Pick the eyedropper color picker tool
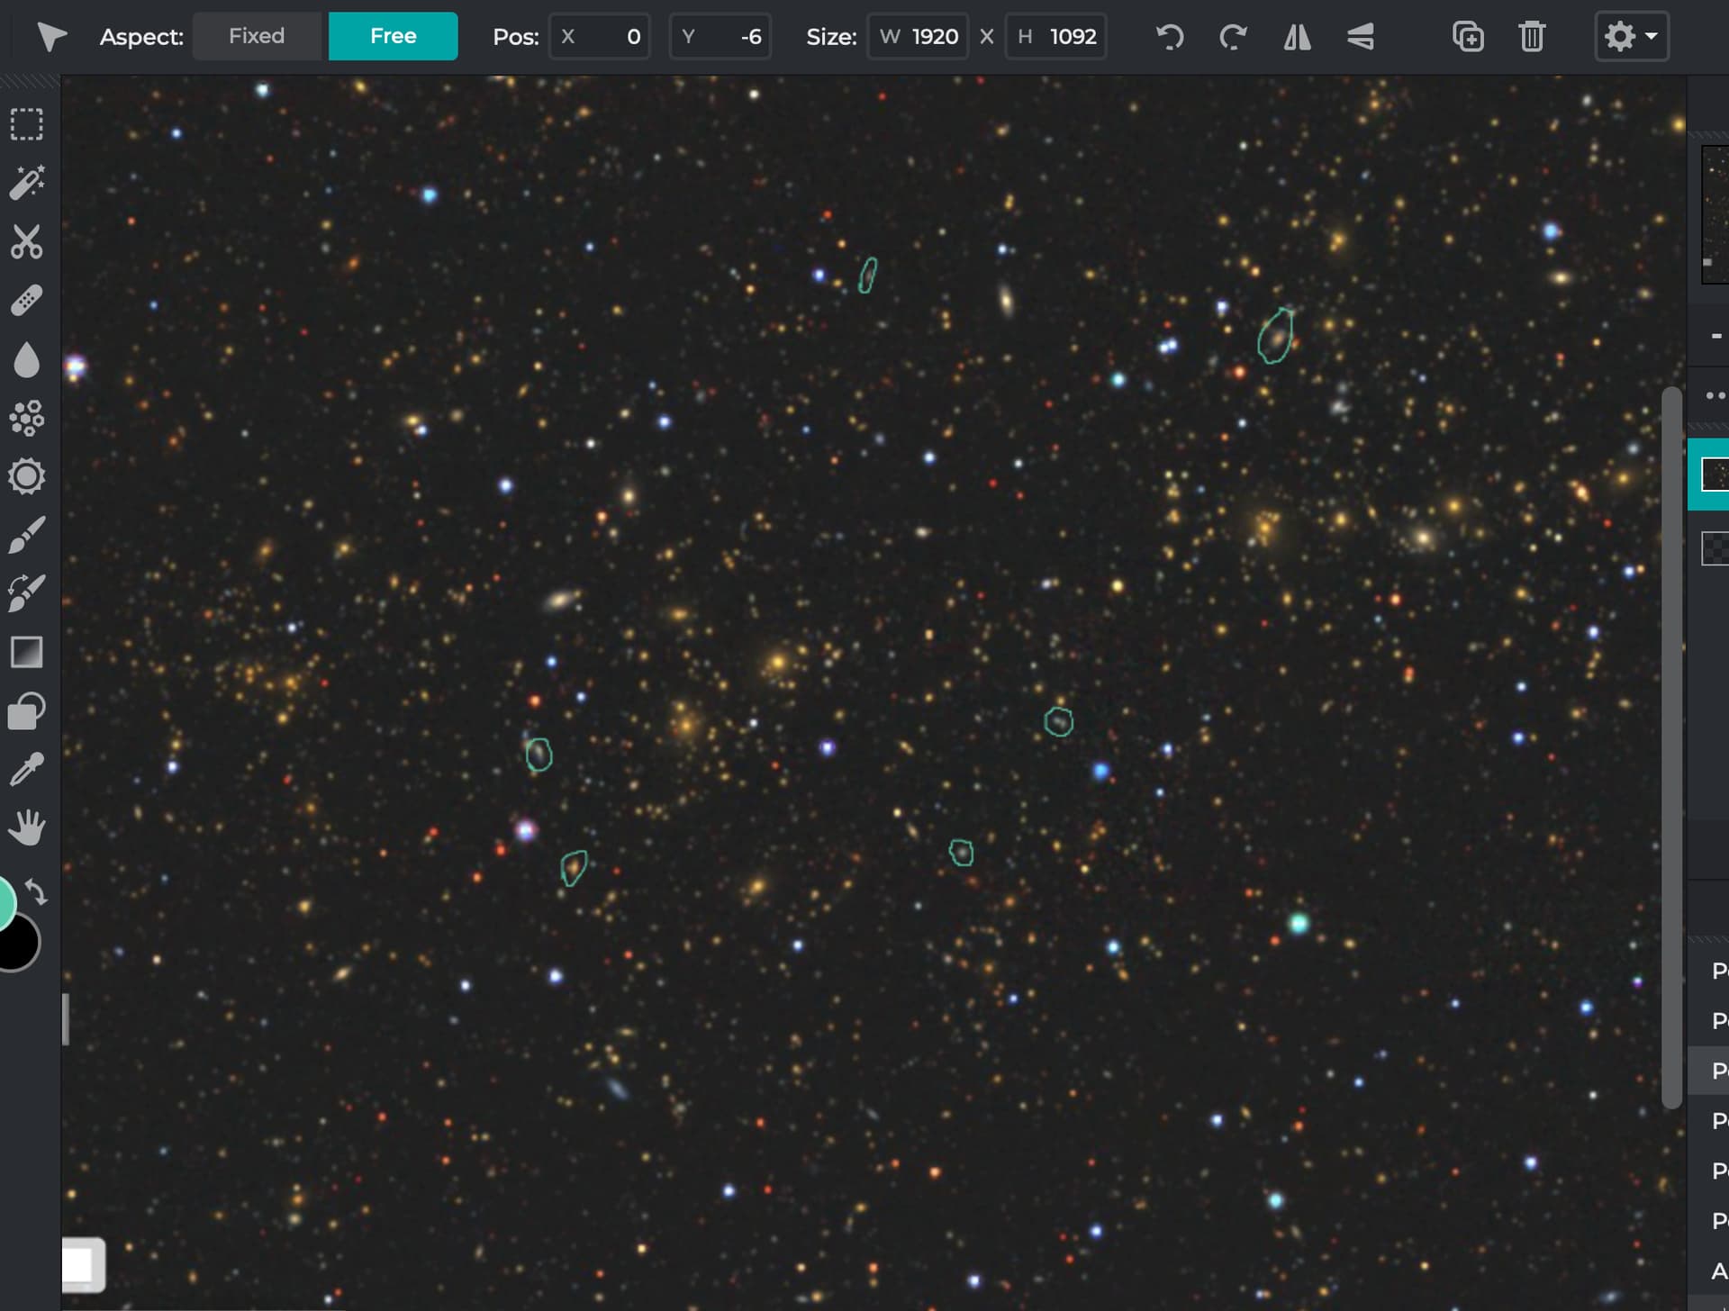Image resolution: width=1729 pixels, height=1311 pixels. click(x=27, y=770)
